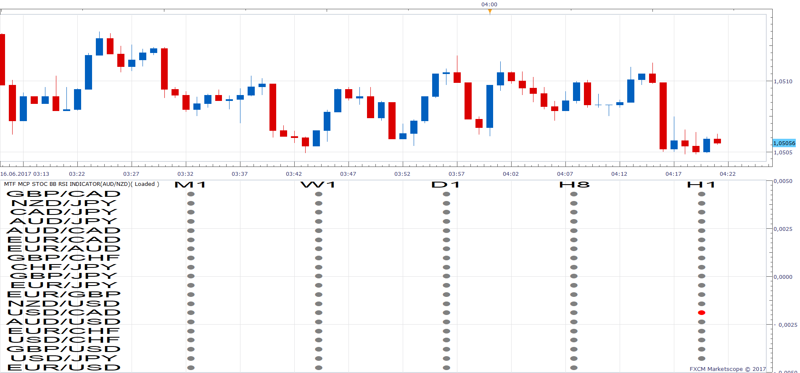Click the 16.06.2017 03:13 time label

[25, 174]
